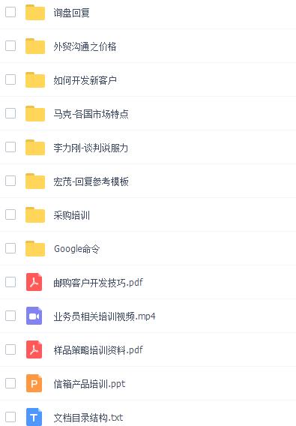This screenshot has height=426, width=296.
Task: Select the checkbox next to 马克-各国市场特点
Action: (10, 113)
